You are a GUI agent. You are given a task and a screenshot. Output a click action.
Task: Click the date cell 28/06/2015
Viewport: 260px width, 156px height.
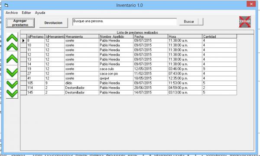pos(150,88)
